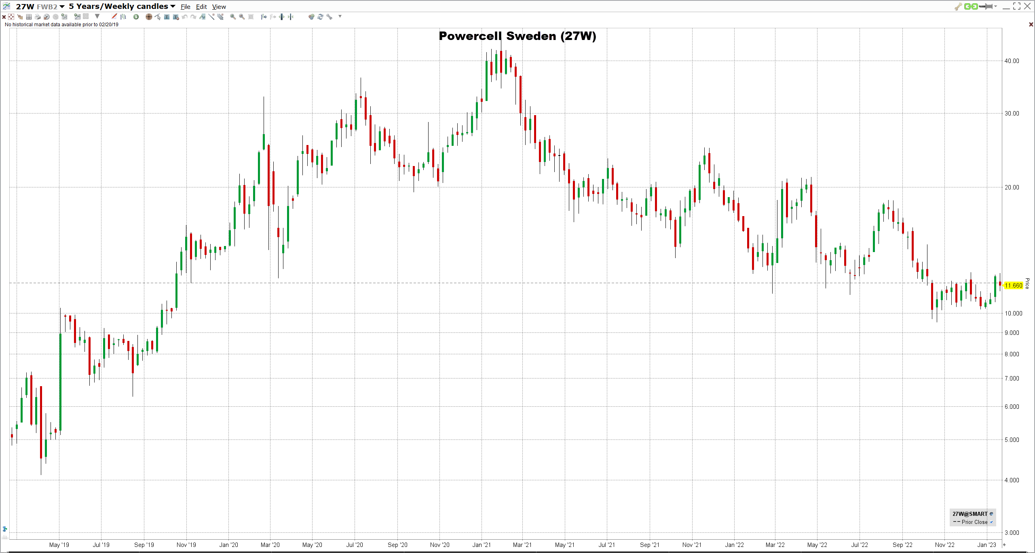The image size is (1035, 553).
Task: Click the zoom out magnifier icon
Action: pos(242,17)
